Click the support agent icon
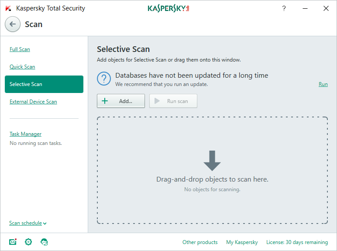The height and width of the screenshot is (251, 337). pyautogui.click(x=44, y=242)
